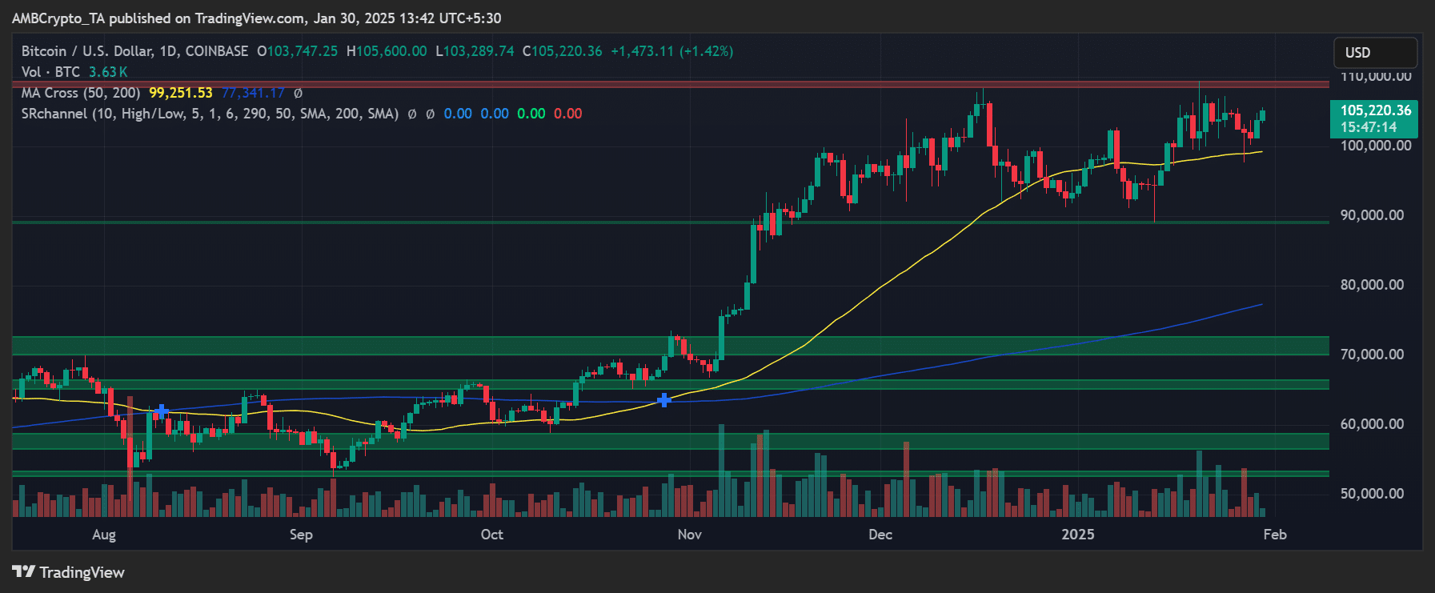Viewport: 1435px width, 593px height.
Task: Open the USD currency selector
Action: 1375,53
